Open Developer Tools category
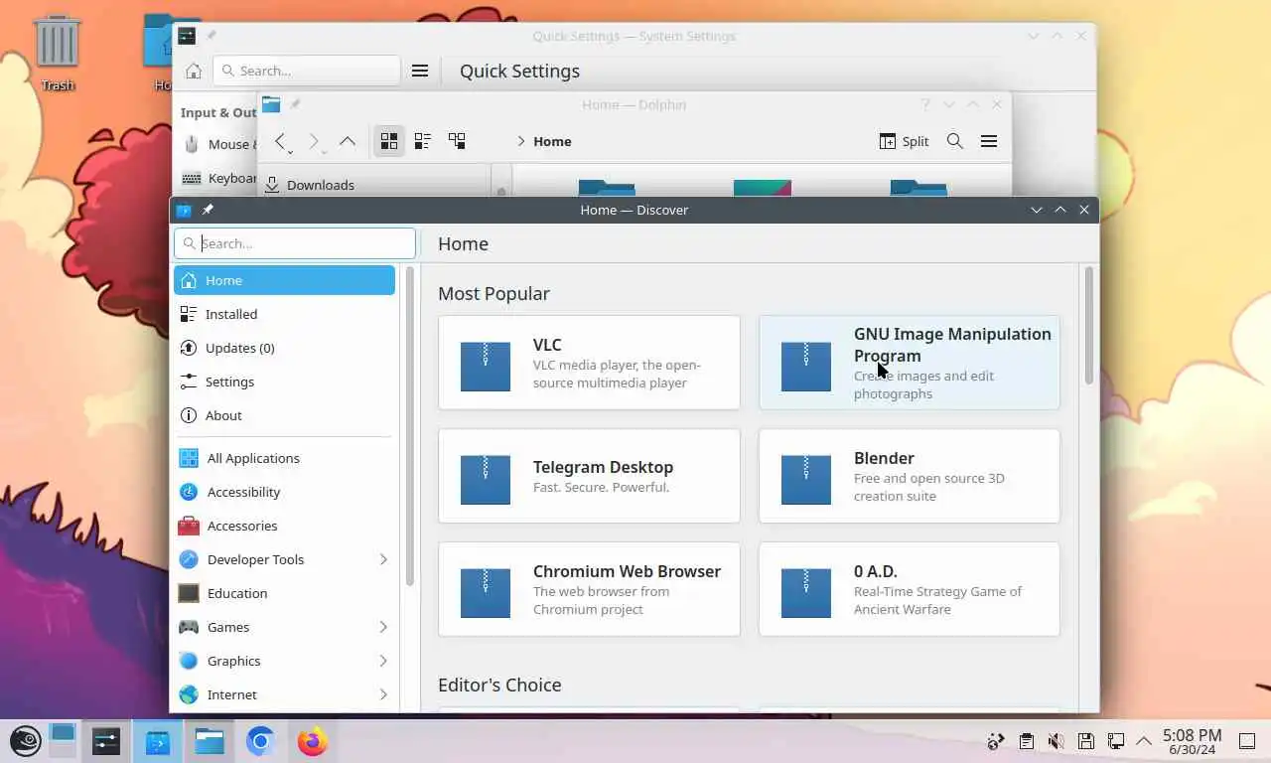Viewport: 1271px width, 763px height. pyautogui.click(x=284, y=559)
